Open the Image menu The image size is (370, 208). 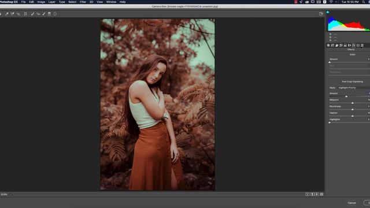[41, 2]
